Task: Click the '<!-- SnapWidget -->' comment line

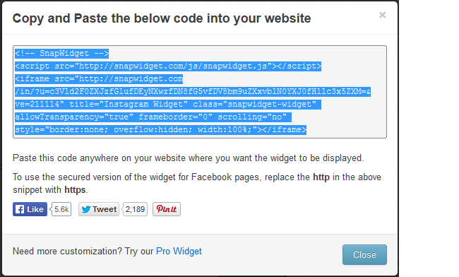Action: (61, 53)
